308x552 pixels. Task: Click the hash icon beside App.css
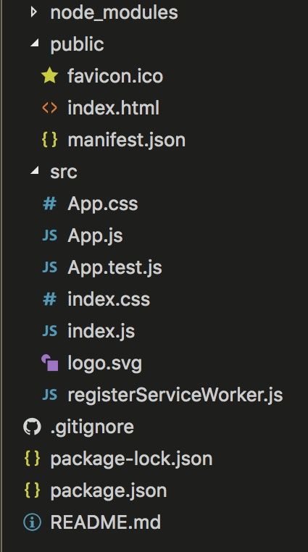click(49, 204)
